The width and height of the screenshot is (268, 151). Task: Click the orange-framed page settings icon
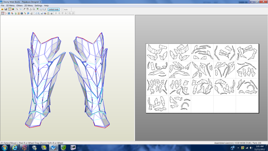[48, 13]
